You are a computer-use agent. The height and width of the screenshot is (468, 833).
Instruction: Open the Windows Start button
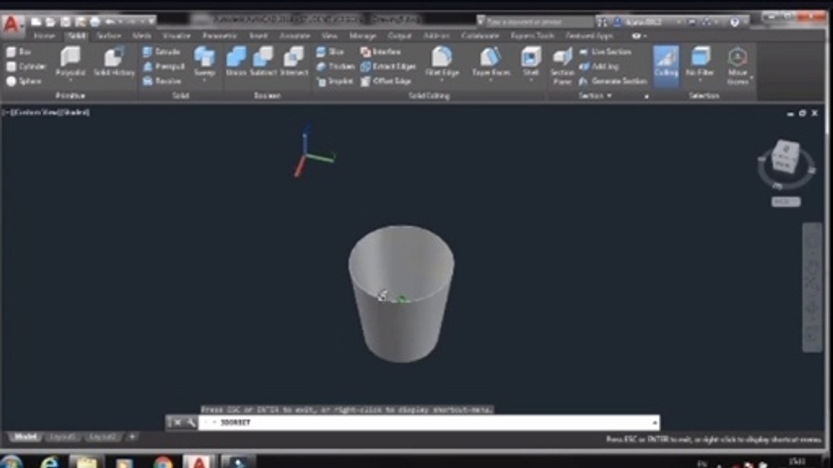[x=11, y=462]
